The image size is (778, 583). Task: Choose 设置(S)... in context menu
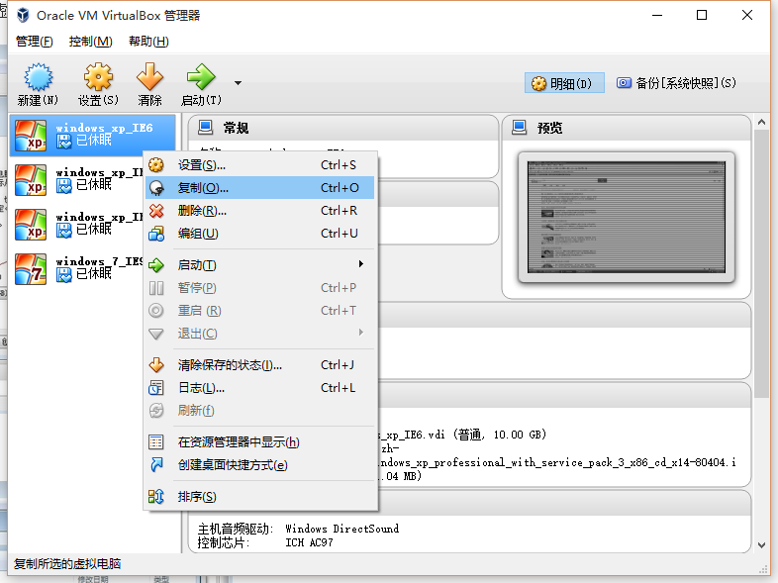pyautogui.click(x=260, y=164)
